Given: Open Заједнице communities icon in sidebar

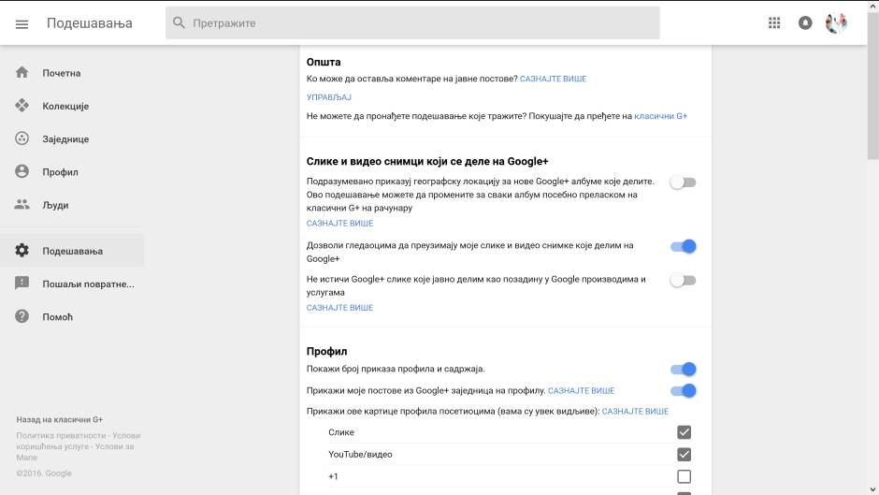Looking at the screenshot, I should click(22, 138).
